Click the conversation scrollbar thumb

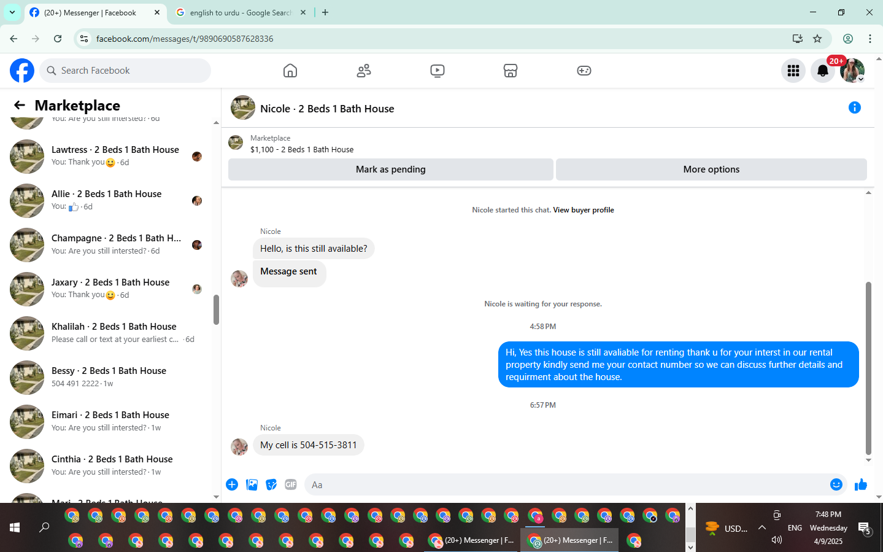pyautogui.click(x=868, y=368)
